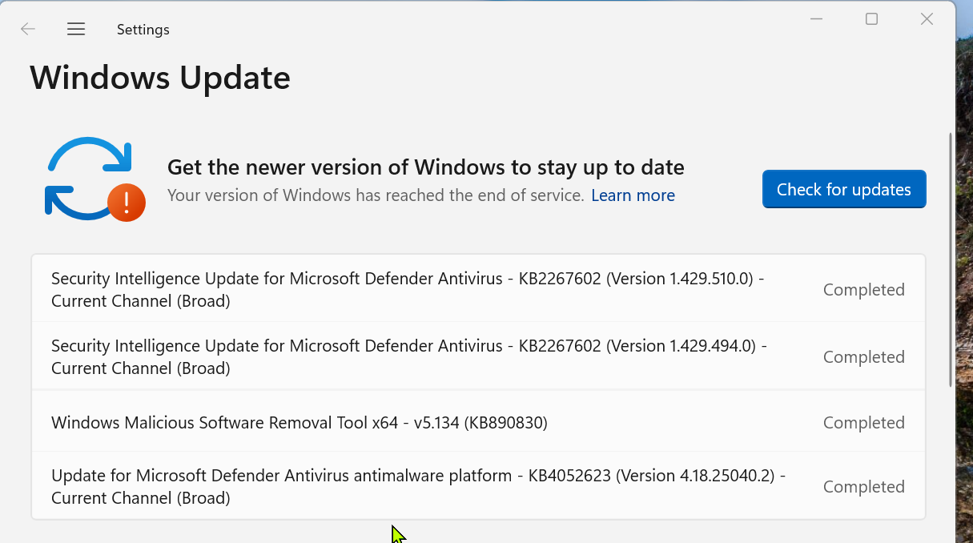Click the Settings title text
Viewport: 973px width, 543px height.
click(x=143, y=30)
